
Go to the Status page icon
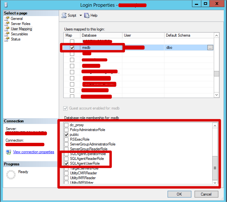6,39
